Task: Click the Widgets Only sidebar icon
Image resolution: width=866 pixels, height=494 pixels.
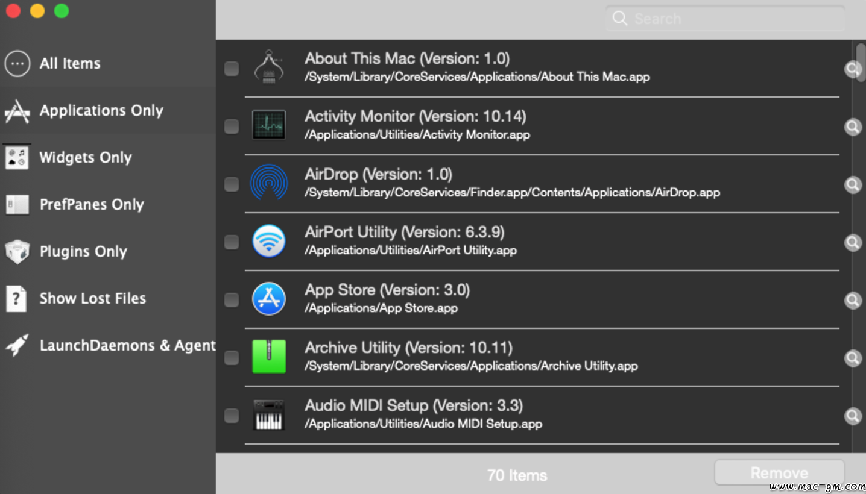Action: click(16, 158)
